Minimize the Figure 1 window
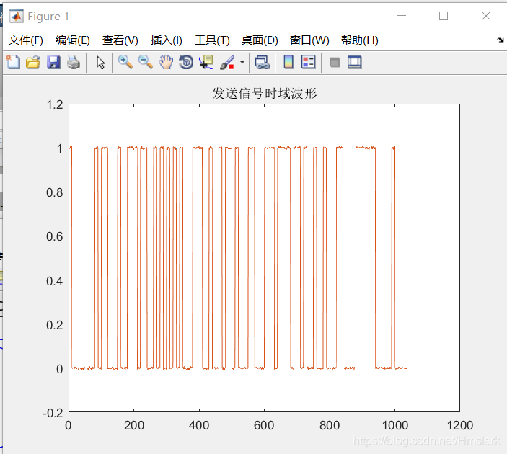 coord(402,16)
